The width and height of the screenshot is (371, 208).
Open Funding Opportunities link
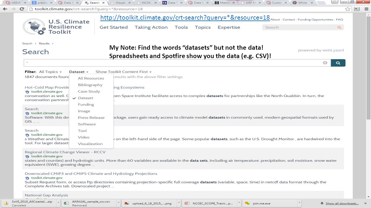[315, 20]
